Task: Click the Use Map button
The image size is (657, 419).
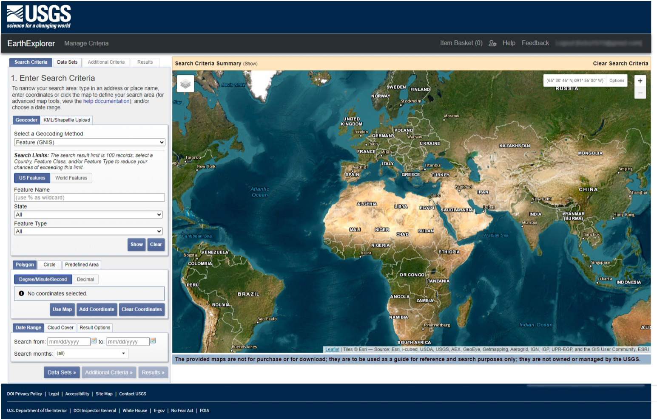Action: (x=62, y=309)
